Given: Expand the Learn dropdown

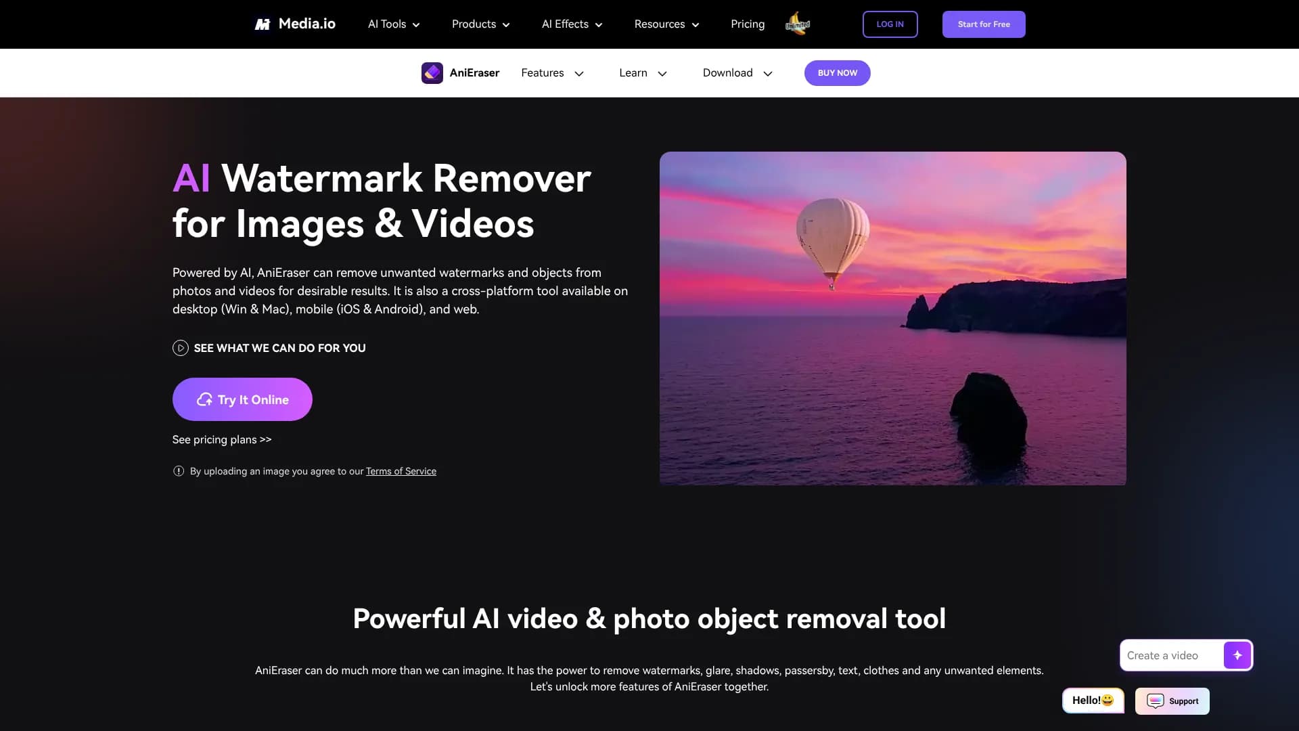Looking at the screenshot, I should (642, 72).
